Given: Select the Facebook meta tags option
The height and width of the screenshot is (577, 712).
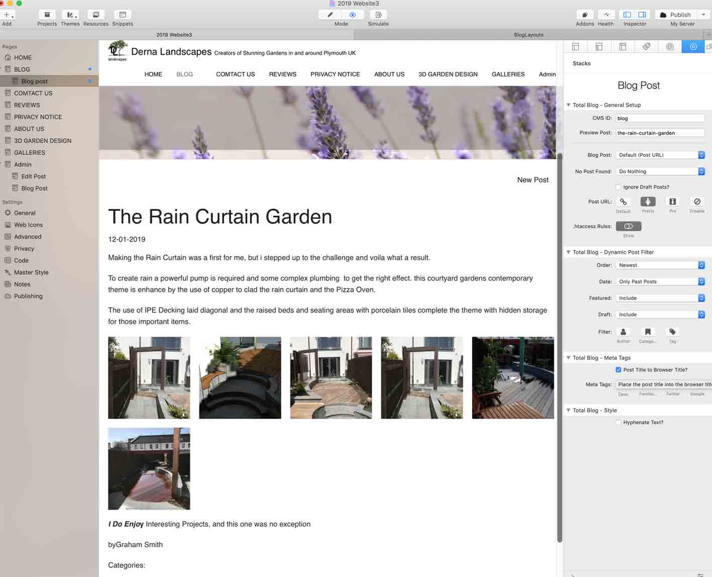Looking at the screenshot, I should pyautogui.click(x=648, y=394).
